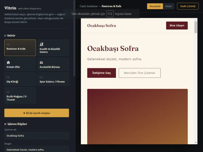Switch preview to Mobil view
The image size is (203, 152).
point(168,6)
